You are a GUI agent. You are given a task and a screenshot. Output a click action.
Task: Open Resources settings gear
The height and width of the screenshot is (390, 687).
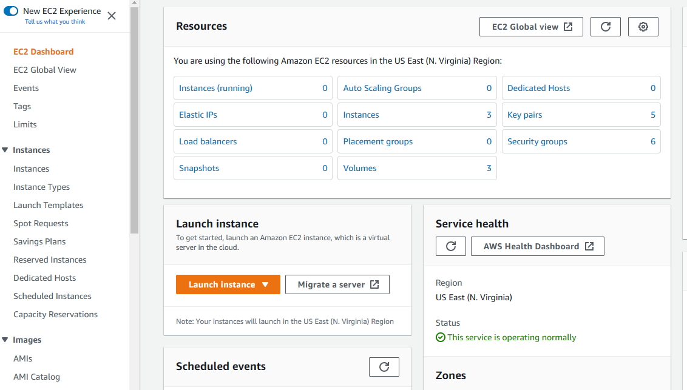643,27
